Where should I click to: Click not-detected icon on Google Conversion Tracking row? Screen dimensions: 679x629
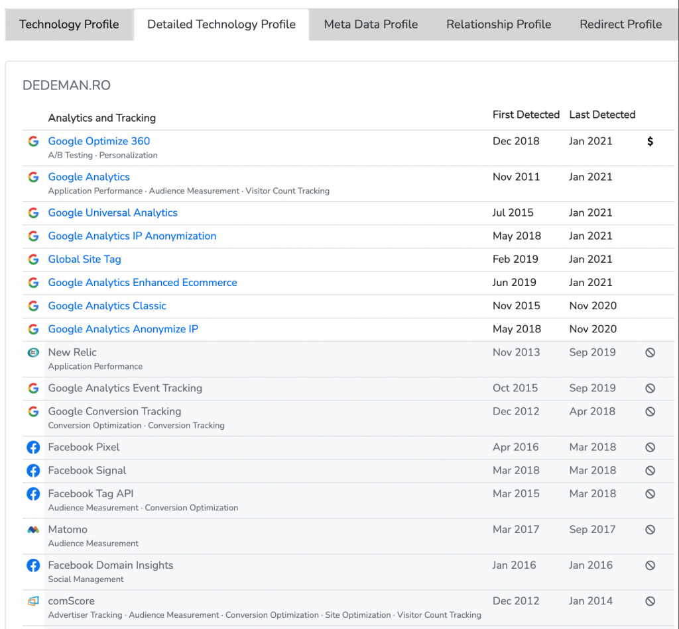point(650,412)
